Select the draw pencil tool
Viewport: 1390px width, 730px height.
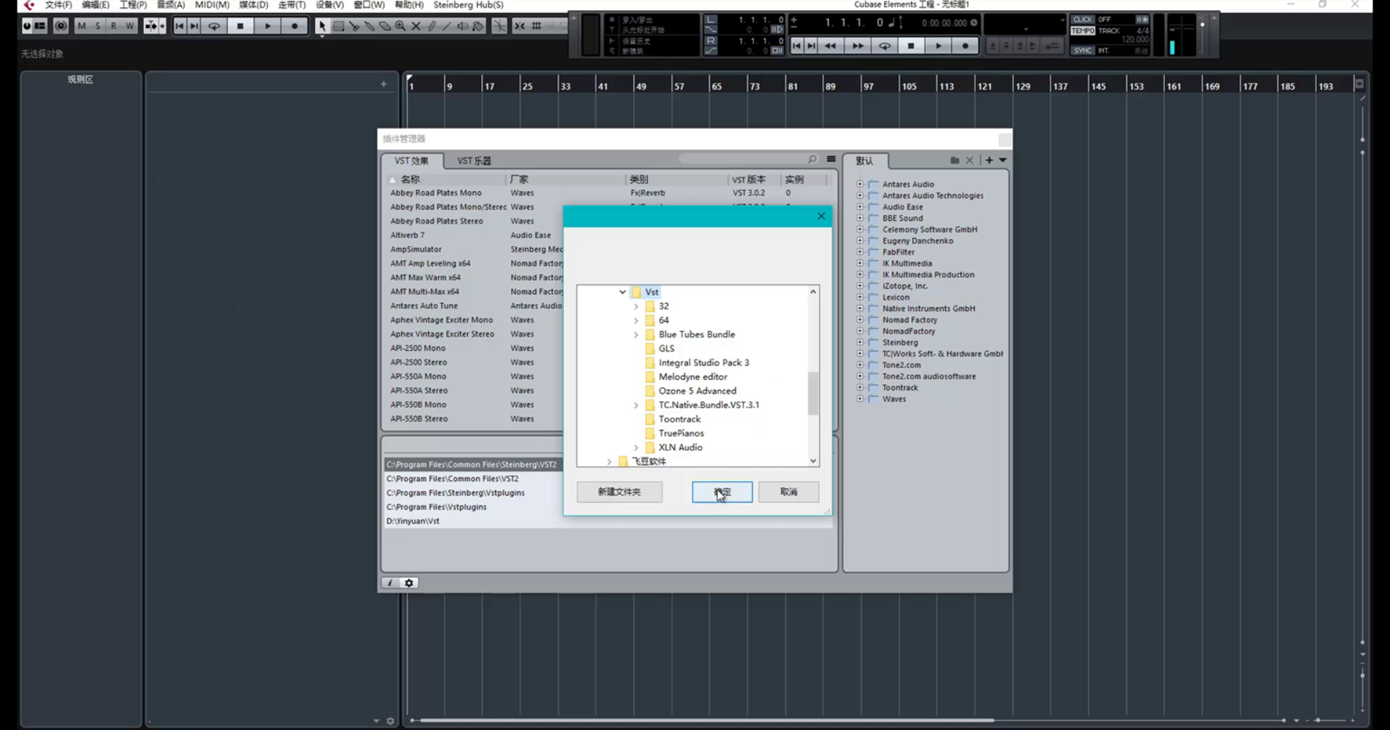[432, 26]
